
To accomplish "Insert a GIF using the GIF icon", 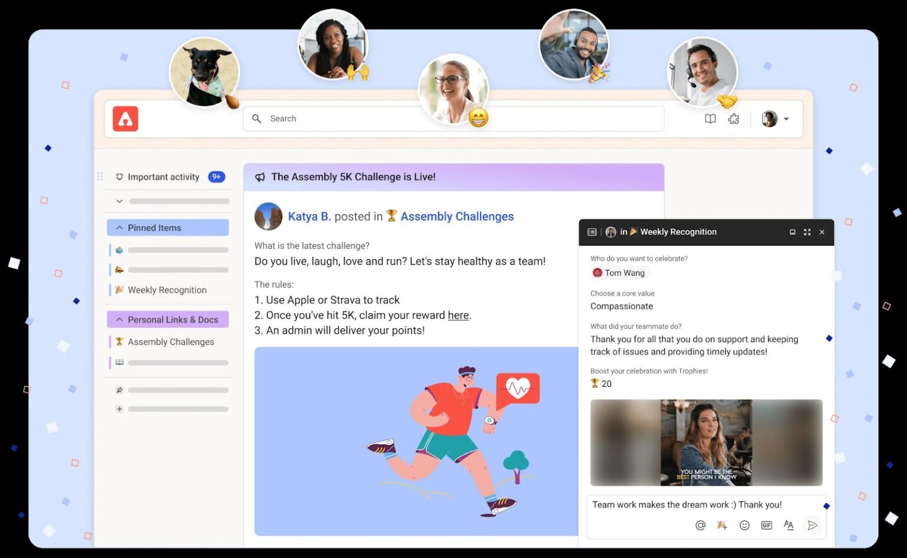I will pyautogui.click(x=766, y=524).
